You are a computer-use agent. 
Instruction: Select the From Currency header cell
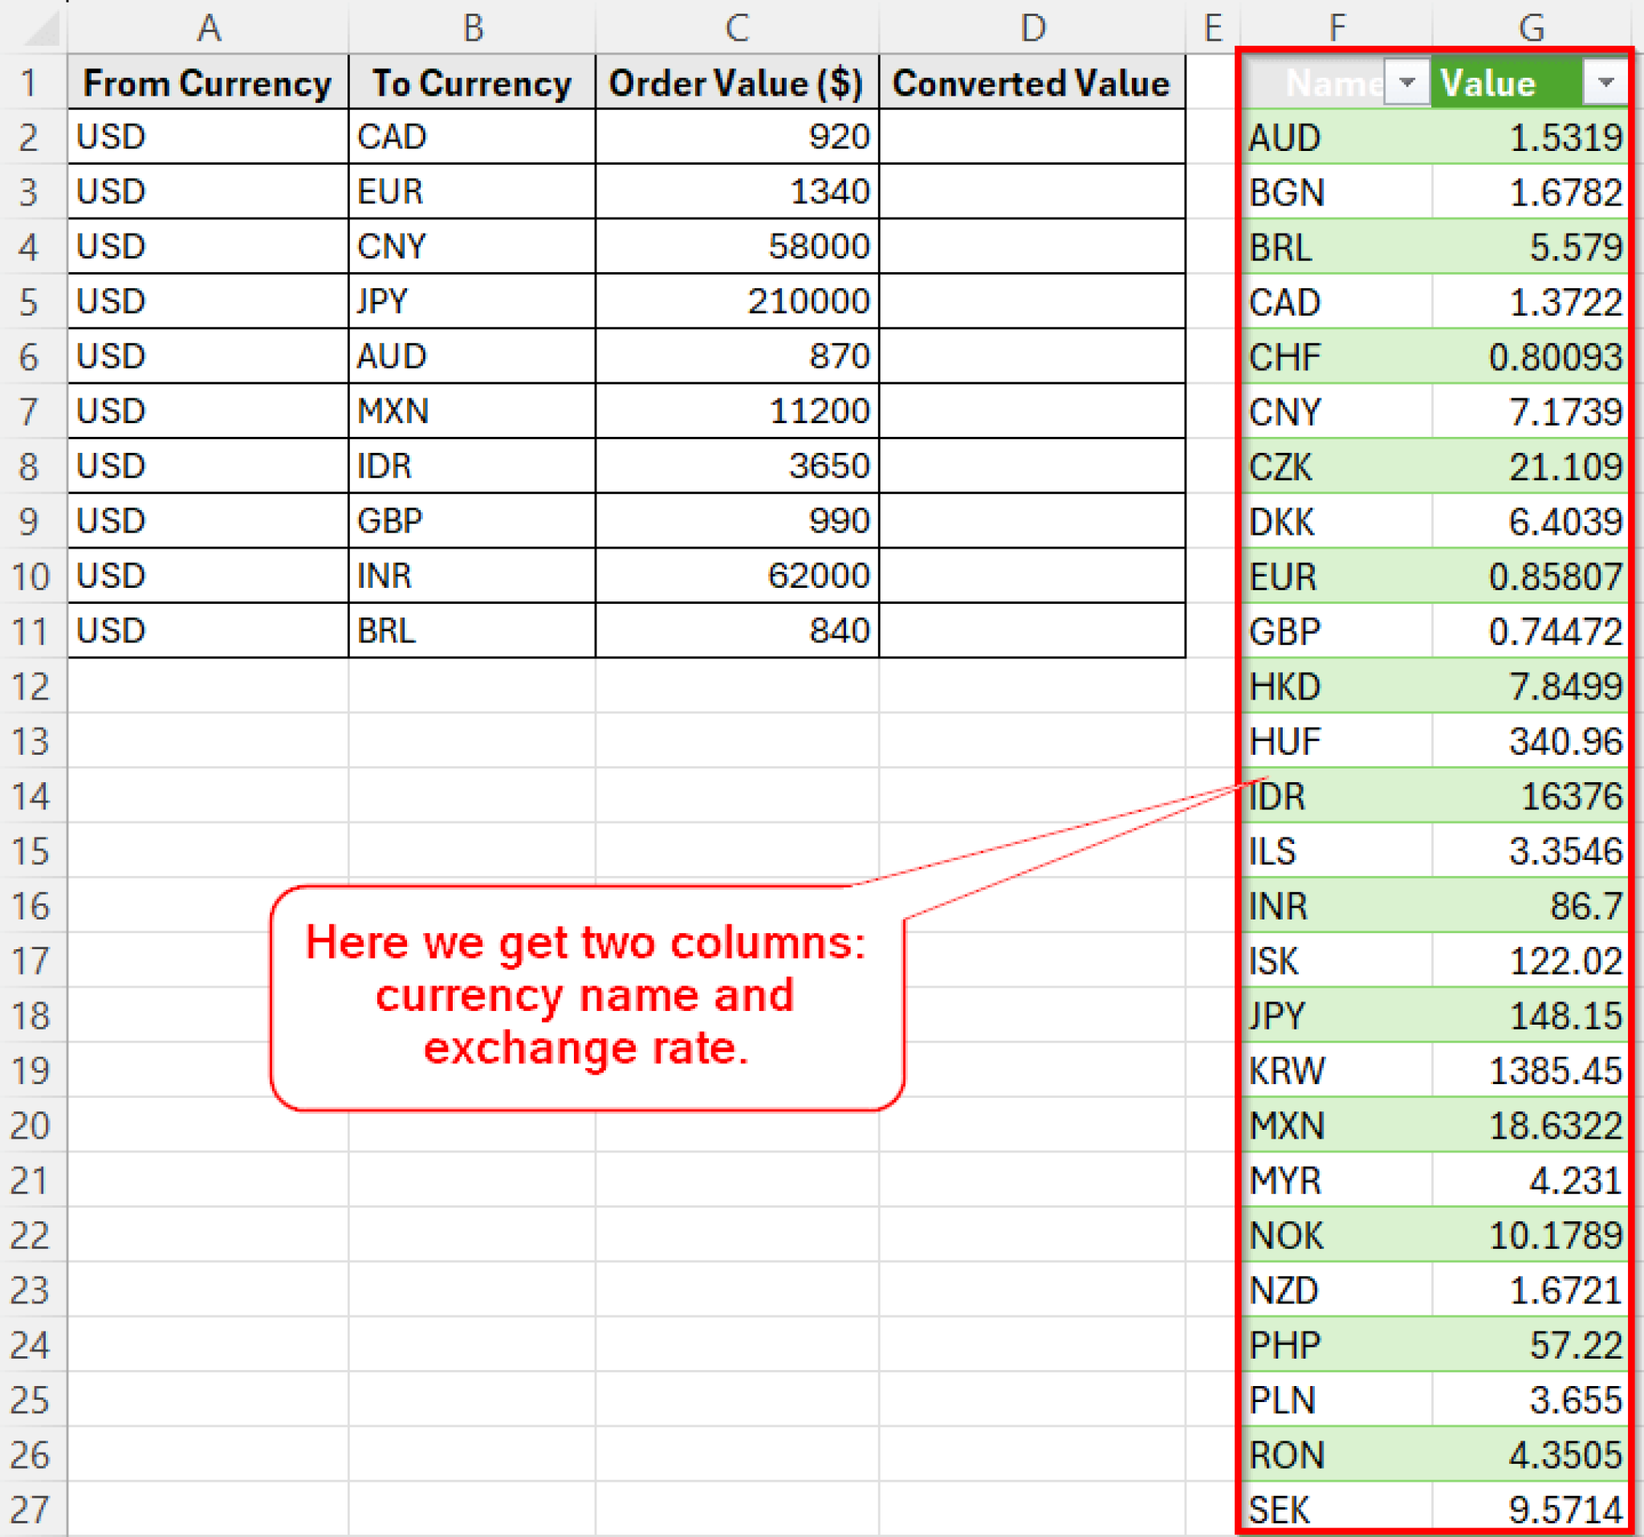coord(209,82)
